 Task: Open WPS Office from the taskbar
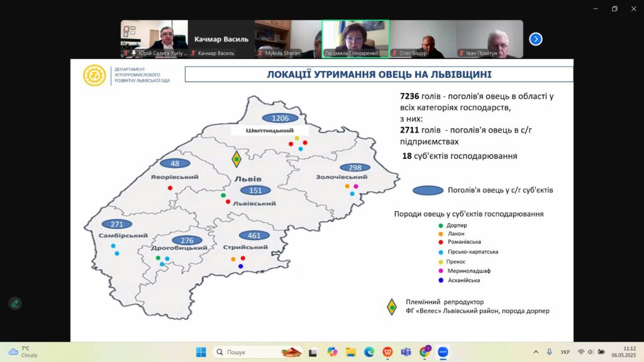tap(387, 352)
